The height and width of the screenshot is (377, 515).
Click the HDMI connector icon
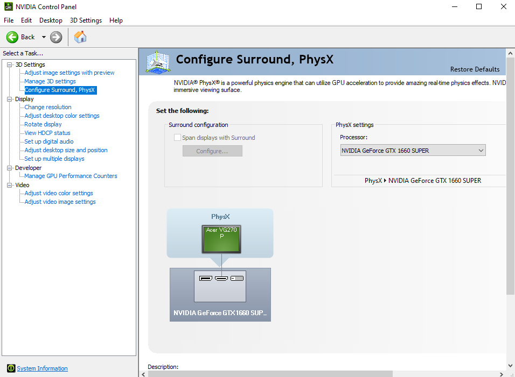point(221,279)
